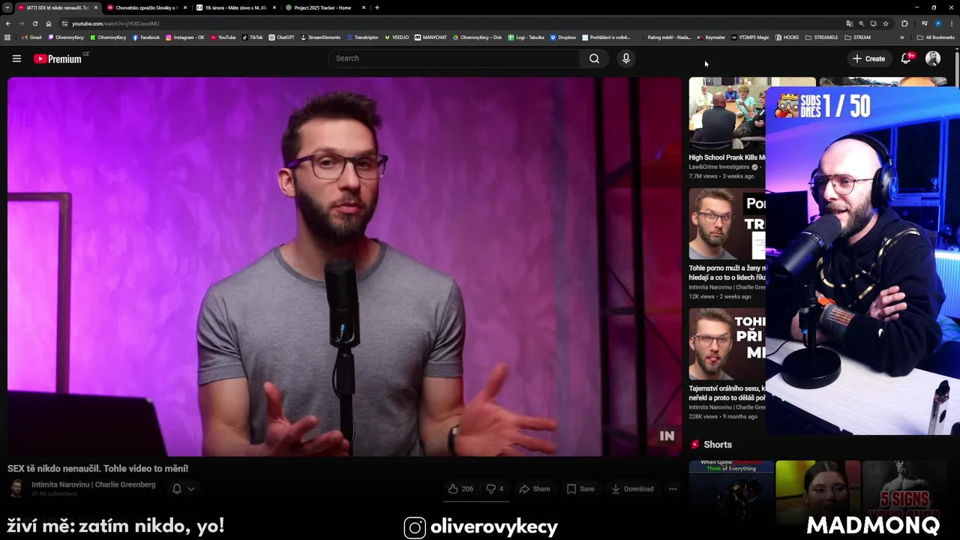960x540 pixels.
Task: Toggle the channel notification bell
Action: [x=177, y=489]
